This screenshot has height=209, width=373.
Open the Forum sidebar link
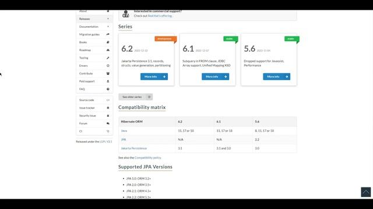[94, 124]
